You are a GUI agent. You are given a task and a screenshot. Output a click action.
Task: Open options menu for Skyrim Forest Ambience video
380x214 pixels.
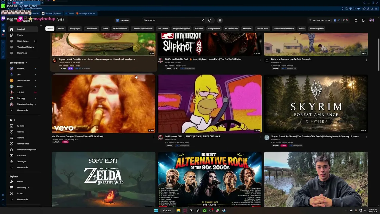pos(366,137)
